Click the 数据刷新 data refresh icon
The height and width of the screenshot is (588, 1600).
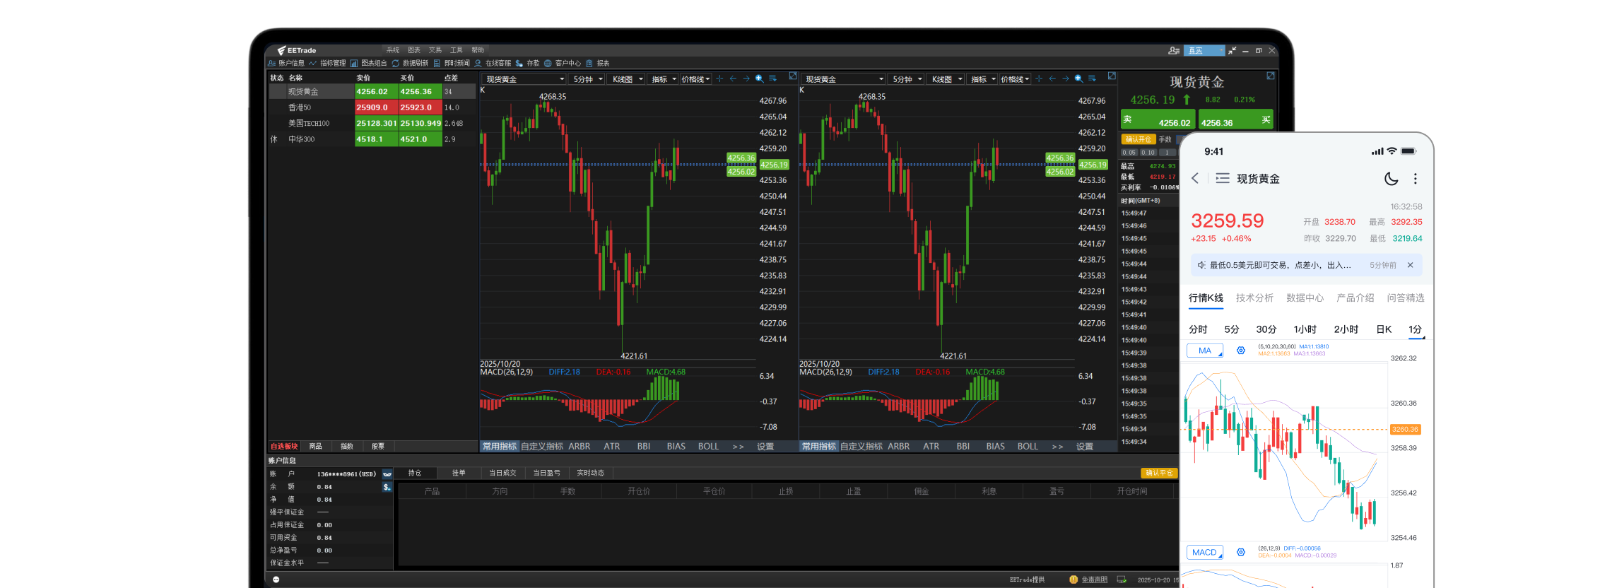click(396, 64)
